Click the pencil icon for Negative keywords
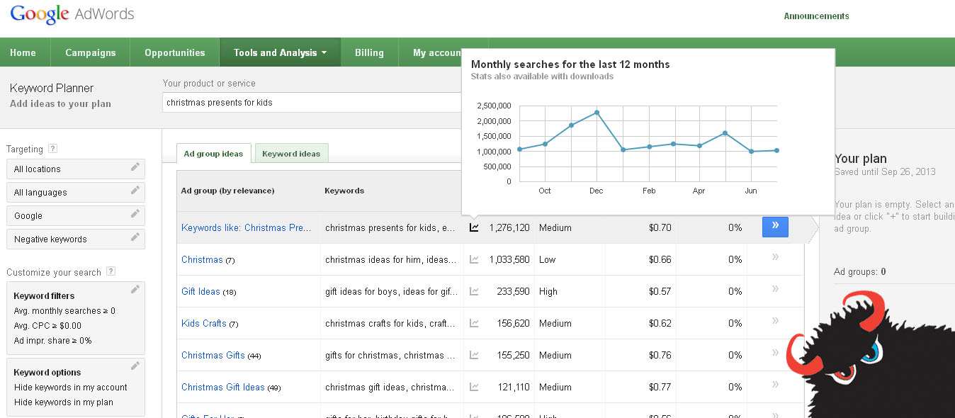Image resolution: width=955 pixels, height=418 pixels. (x=135, y=237)
